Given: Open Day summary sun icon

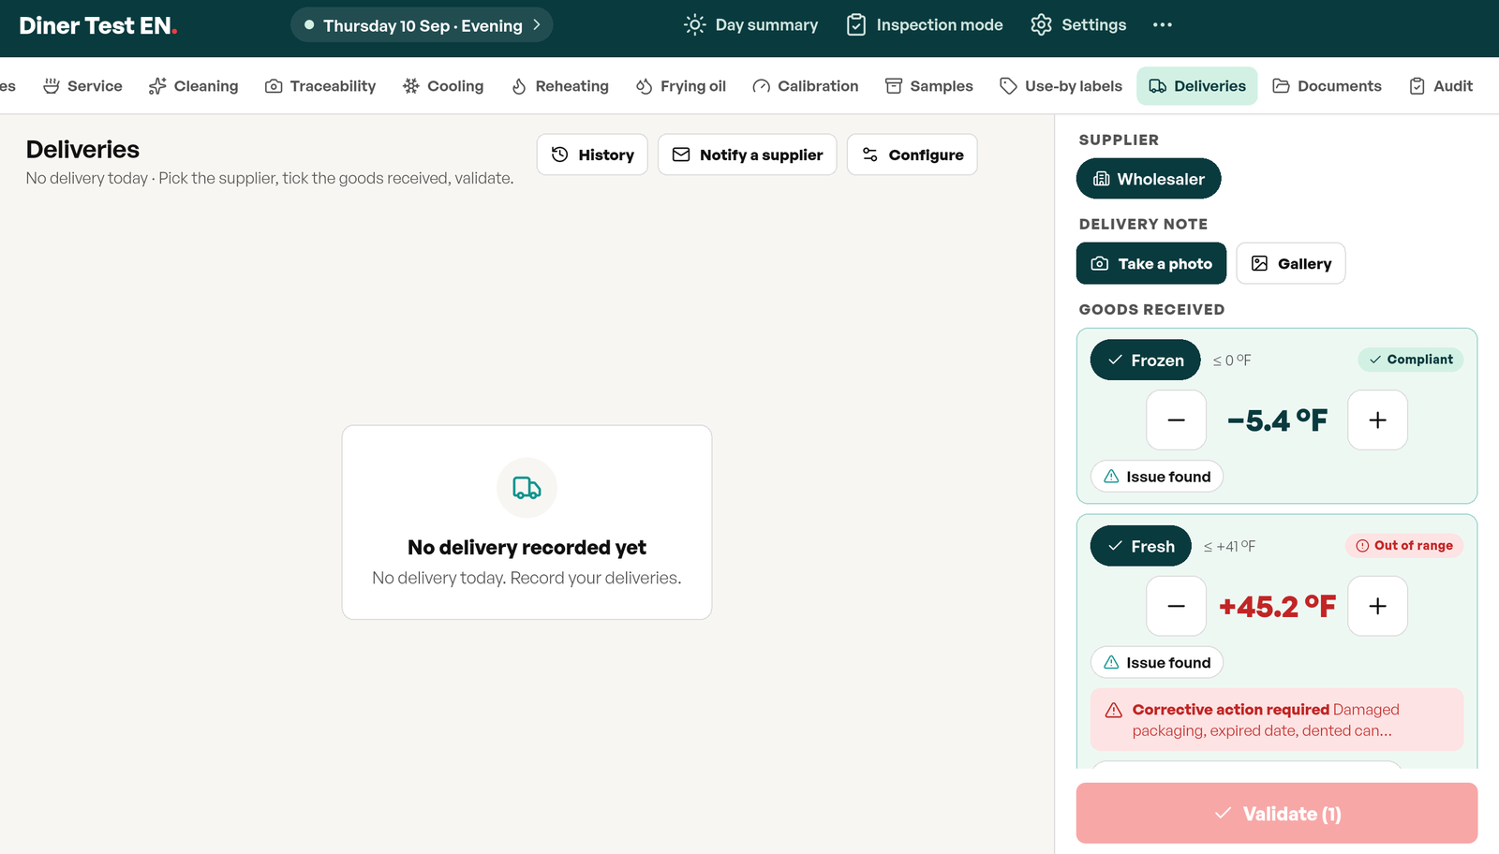Looking at the screenshot, I should click(x=694, y=25).
